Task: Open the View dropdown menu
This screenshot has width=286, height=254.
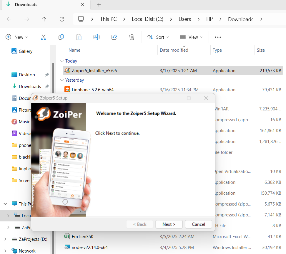Action: pyautogui.click(x=191, y=37)
